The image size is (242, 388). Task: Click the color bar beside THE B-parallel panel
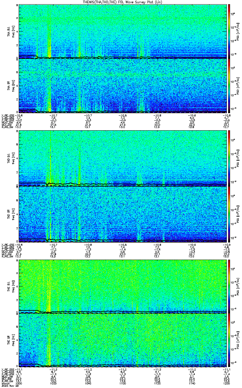[x=229, y=340]
